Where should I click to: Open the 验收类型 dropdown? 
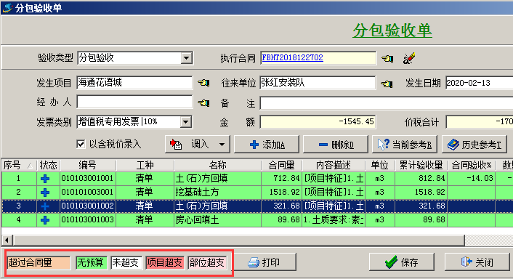pos(186,58)
